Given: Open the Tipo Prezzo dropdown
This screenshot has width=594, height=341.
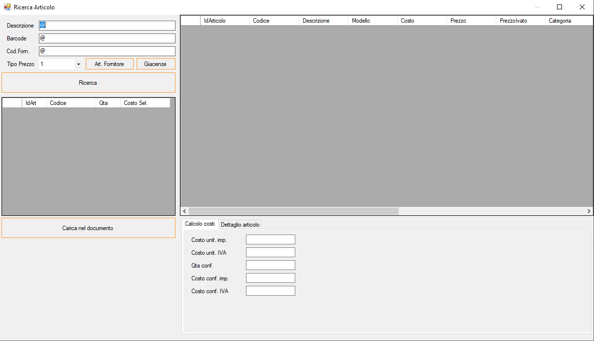Looking at the screenshot, I should tap(78, 64).
